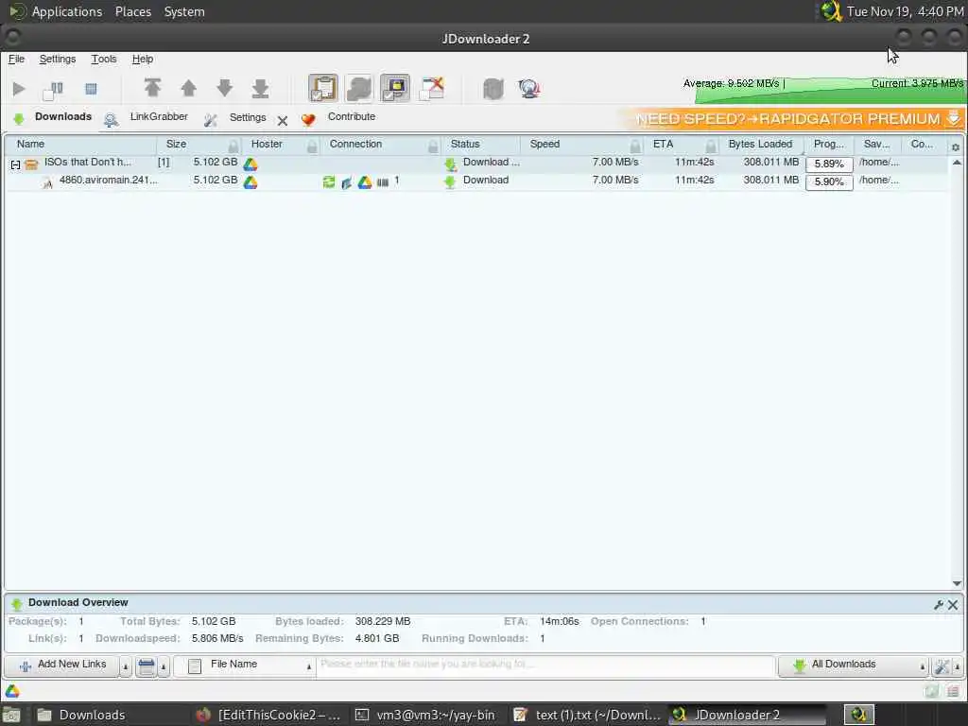Close the Download Overview panel

coord(953,605)
